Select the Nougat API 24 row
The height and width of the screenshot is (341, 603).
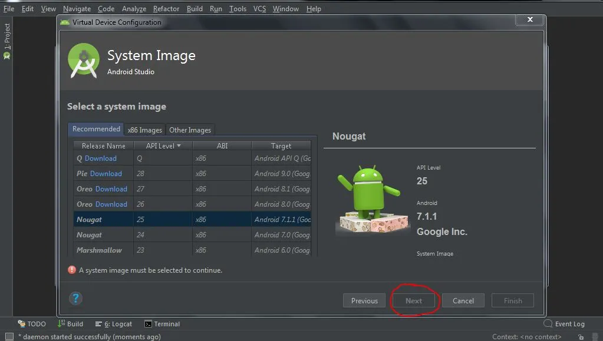pos(192,234)
